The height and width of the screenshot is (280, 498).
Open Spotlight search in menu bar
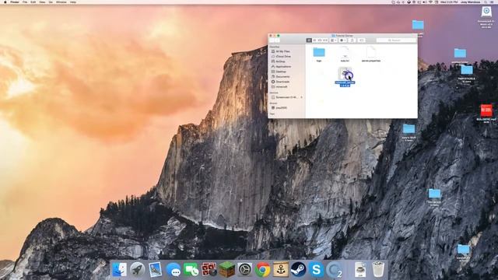(x=486, y=2)
